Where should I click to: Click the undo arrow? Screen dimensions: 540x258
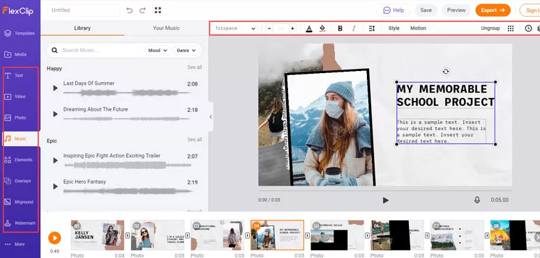[130, 10]
